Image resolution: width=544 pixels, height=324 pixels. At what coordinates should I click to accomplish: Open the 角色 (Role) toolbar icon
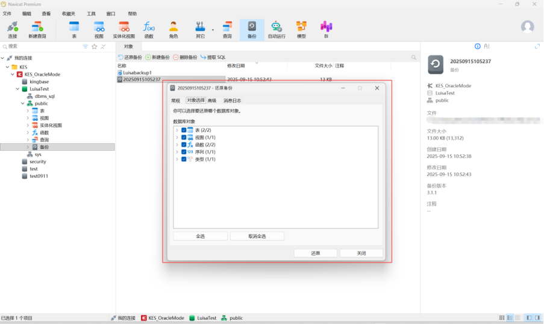(x=174, y=27)
